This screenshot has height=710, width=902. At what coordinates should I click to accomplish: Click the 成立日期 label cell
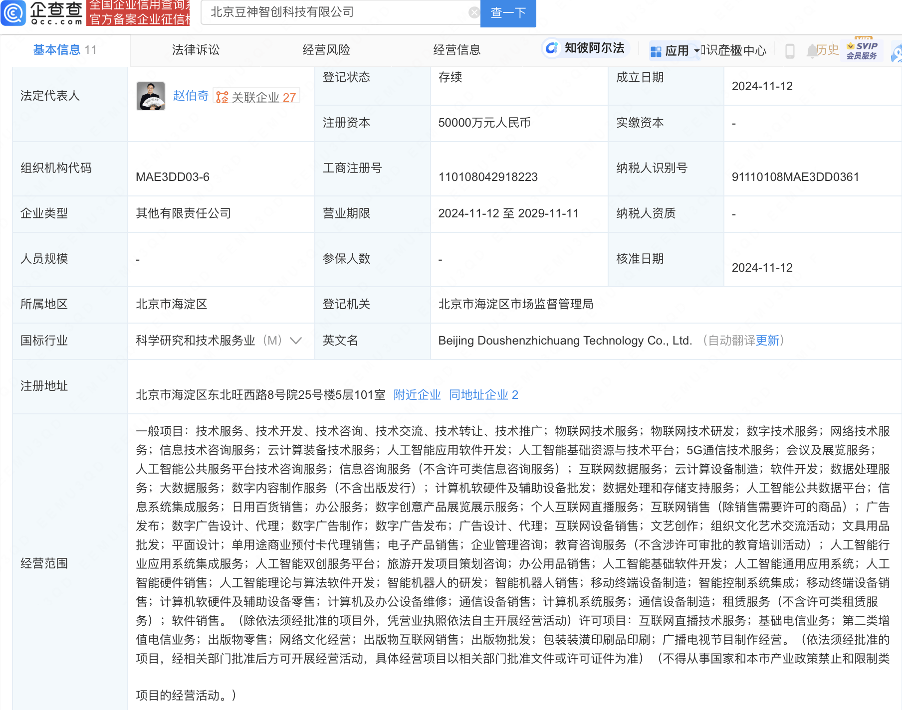[x=666, y=86]
